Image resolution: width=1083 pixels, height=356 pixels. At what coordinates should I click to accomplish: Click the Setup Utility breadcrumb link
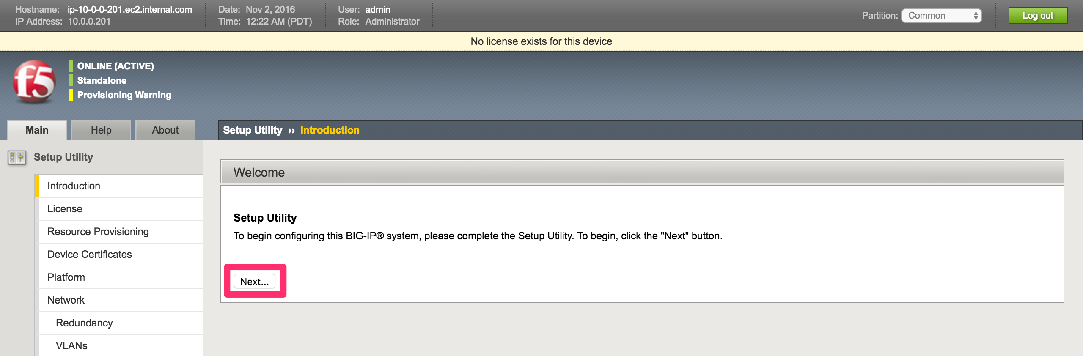click(253, 130)
